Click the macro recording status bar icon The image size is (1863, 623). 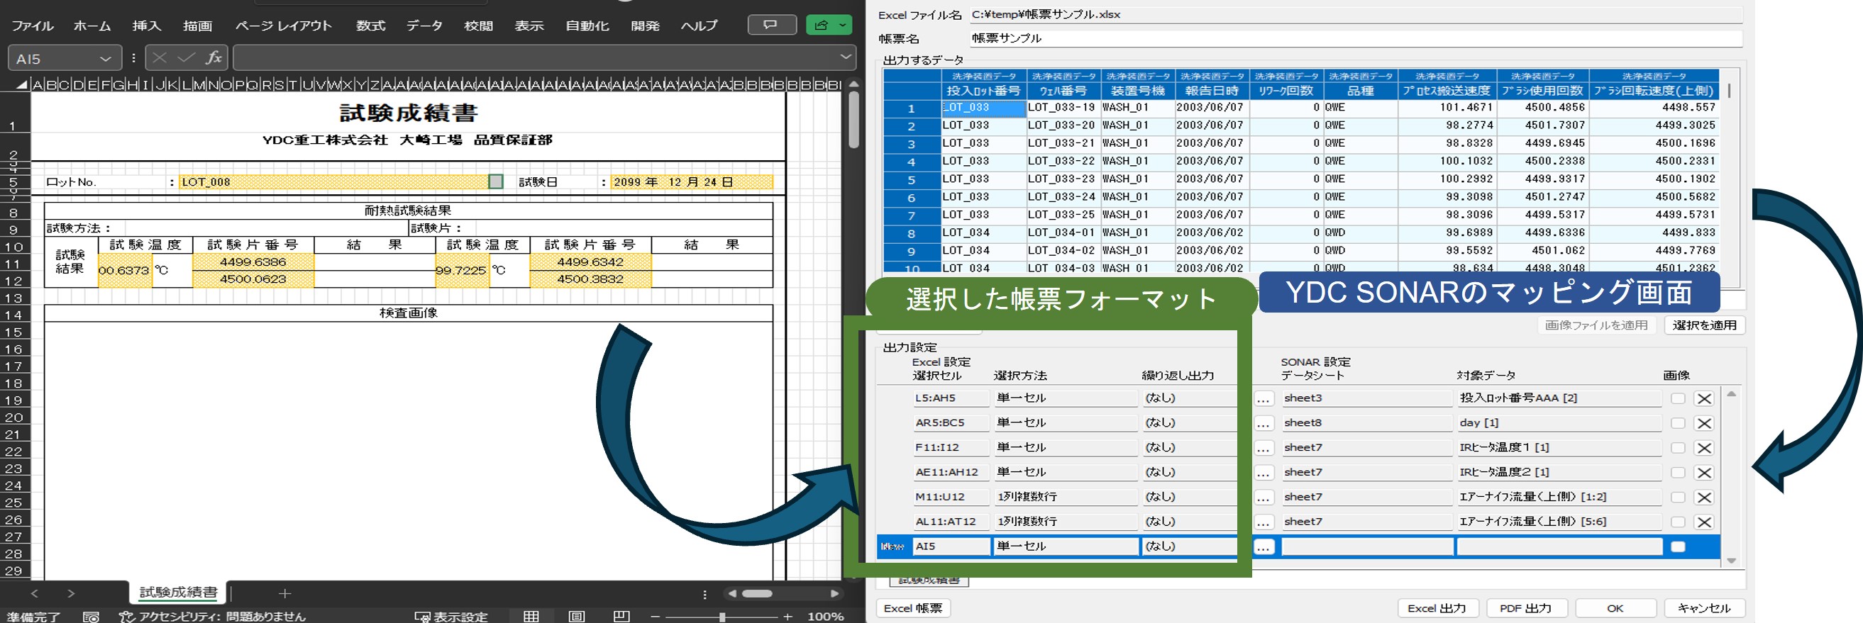point(91,617)
